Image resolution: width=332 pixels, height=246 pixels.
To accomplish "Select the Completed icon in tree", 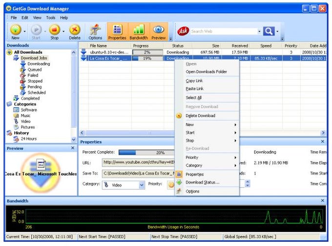I will pyautogui.click(x=16, y=98).
